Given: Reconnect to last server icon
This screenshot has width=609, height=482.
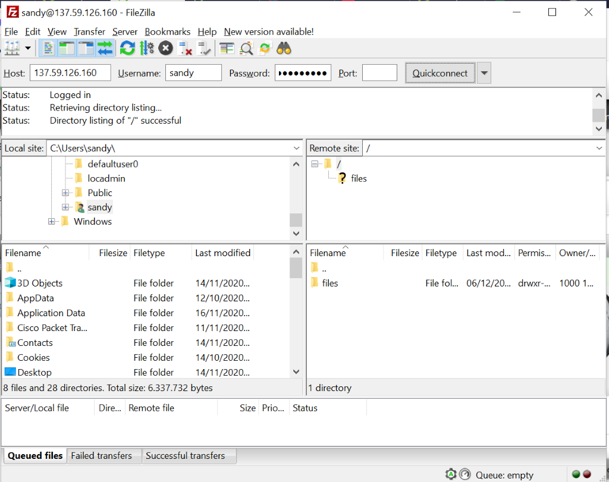Looking at the screenshot, I should 204,49.
